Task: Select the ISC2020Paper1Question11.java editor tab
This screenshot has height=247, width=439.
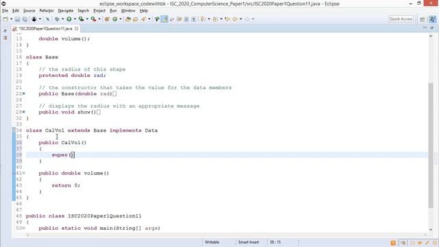Action: pyautogui.click(x=45, y=29)
